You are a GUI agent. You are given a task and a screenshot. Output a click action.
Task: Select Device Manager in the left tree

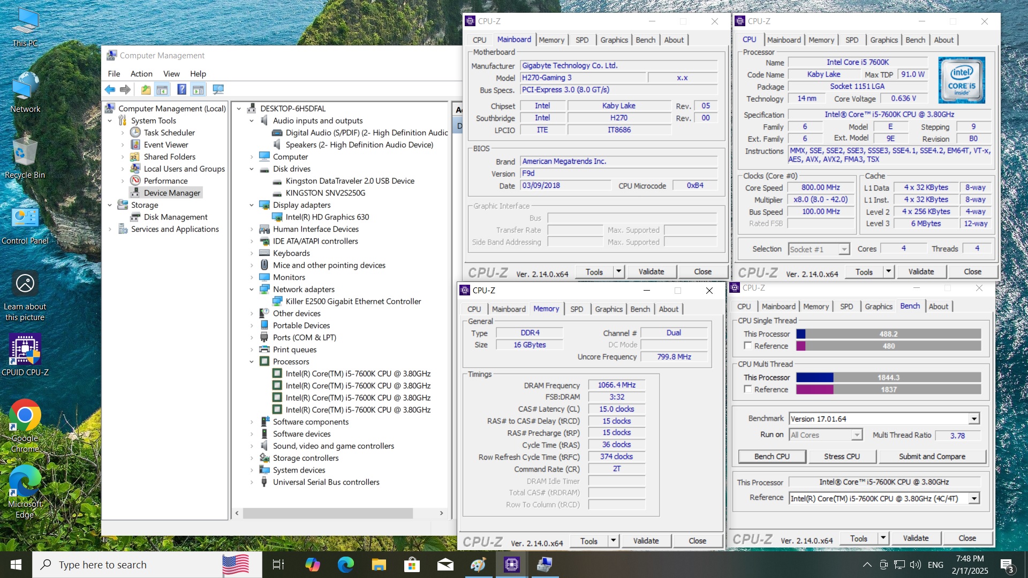click(171, 193)
